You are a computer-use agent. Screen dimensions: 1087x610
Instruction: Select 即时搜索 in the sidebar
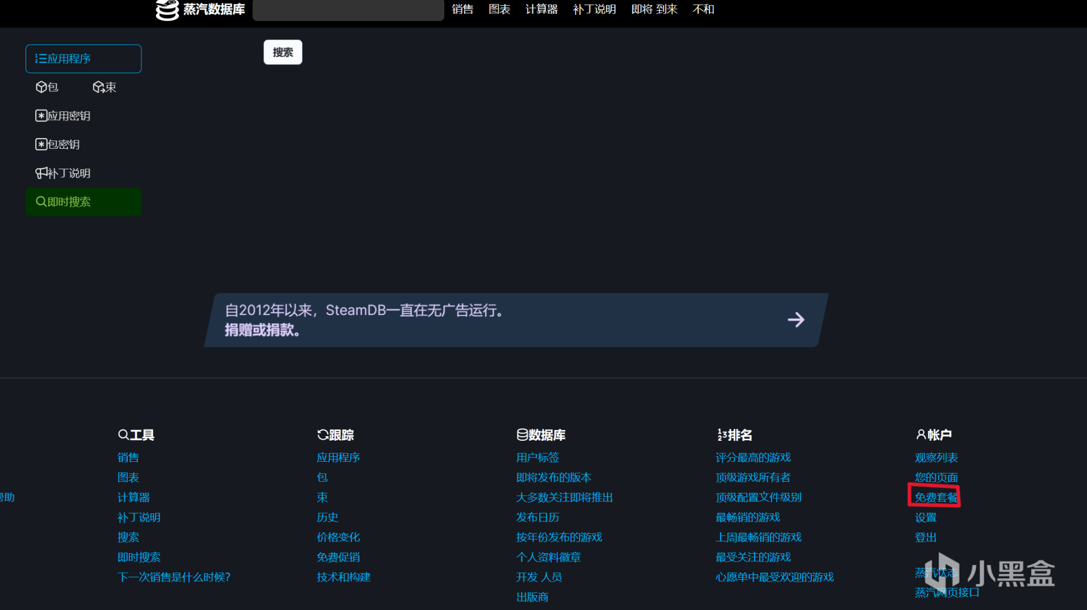[x=84, y=202]
